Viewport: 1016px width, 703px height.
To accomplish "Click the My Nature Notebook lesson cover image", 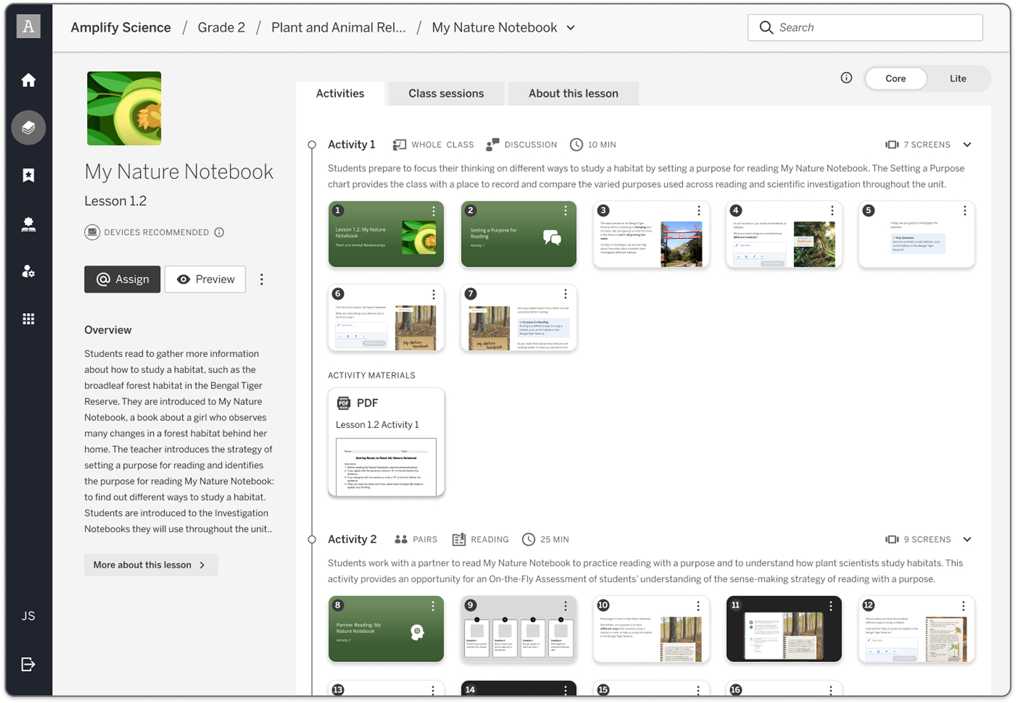I will [x=124, y=108].
